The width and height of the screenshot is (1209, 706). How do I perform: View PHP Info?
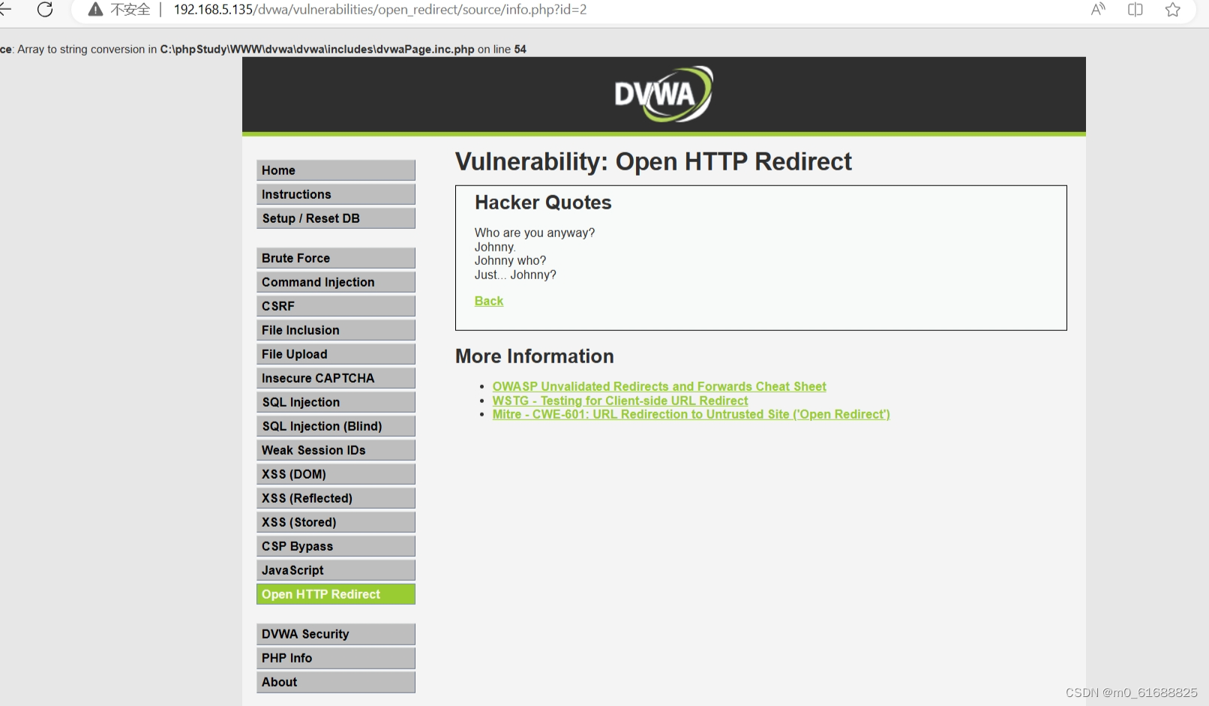[x=335, y=657]
